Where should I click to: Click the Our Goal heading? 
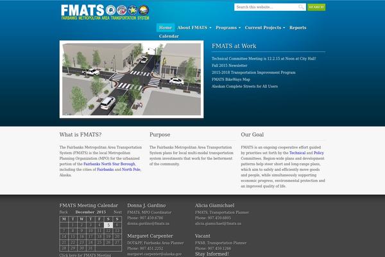tap(252, 134)
